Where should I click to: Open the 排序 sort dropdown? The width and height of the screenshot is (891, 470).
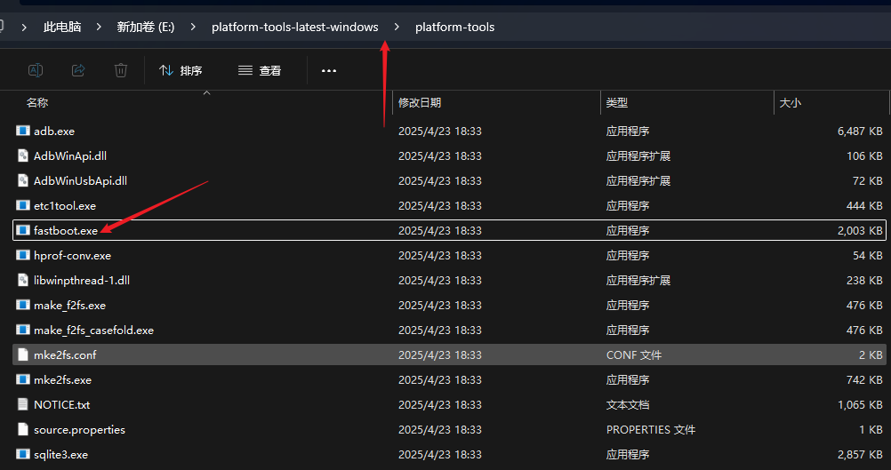(181, 70)
